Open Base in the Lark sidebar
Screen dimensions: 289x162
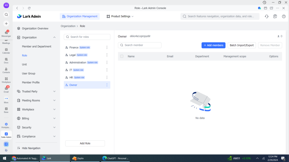[x=6, y=110]
